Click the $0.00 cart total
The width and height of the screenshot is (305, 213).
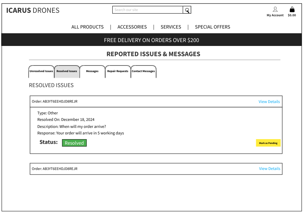point(292,15)
